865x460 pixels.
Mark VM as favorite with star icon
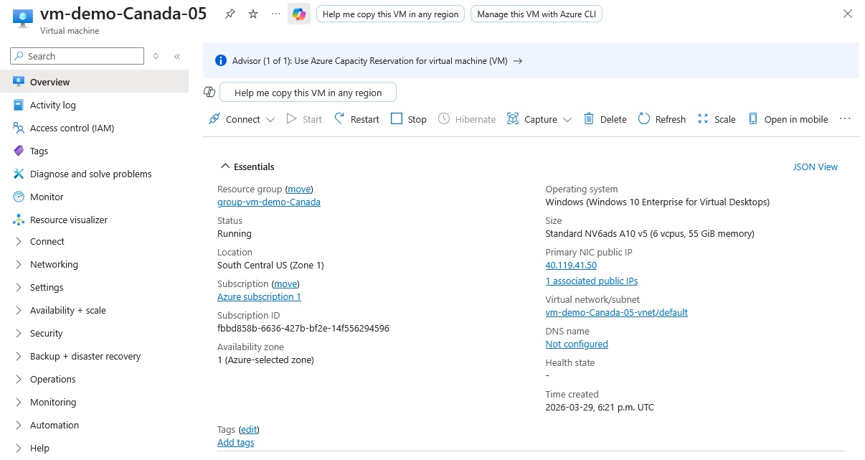[x=253, y=14]
